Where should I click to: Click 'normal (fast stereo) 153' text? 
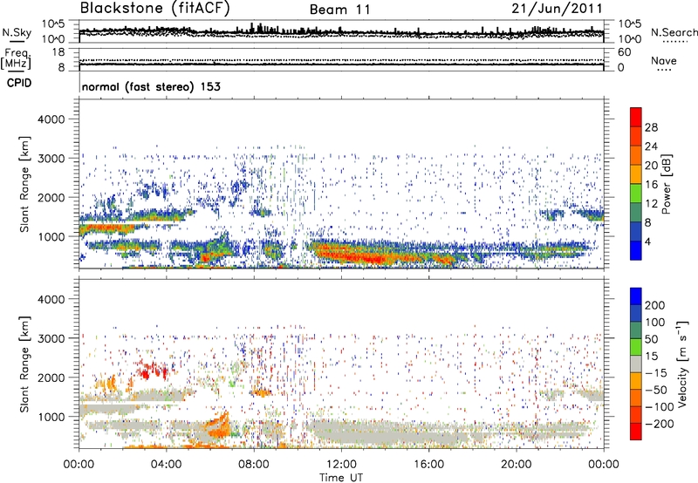click(x=151, y=86)
